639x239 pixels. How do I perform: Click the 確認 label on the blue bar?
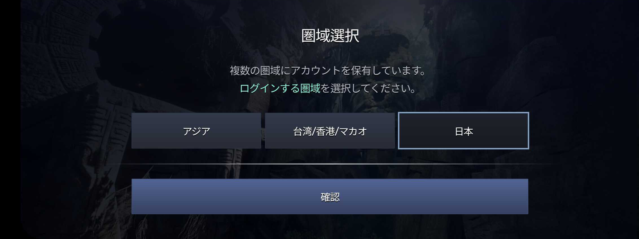pyautogui.click(x=330, y=197)
